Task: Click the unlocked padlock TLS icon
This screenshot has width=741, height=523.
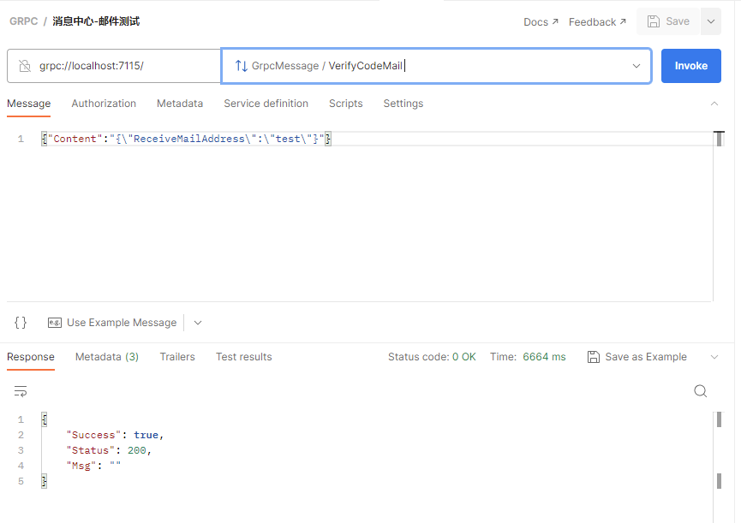Action: [25, 66]
